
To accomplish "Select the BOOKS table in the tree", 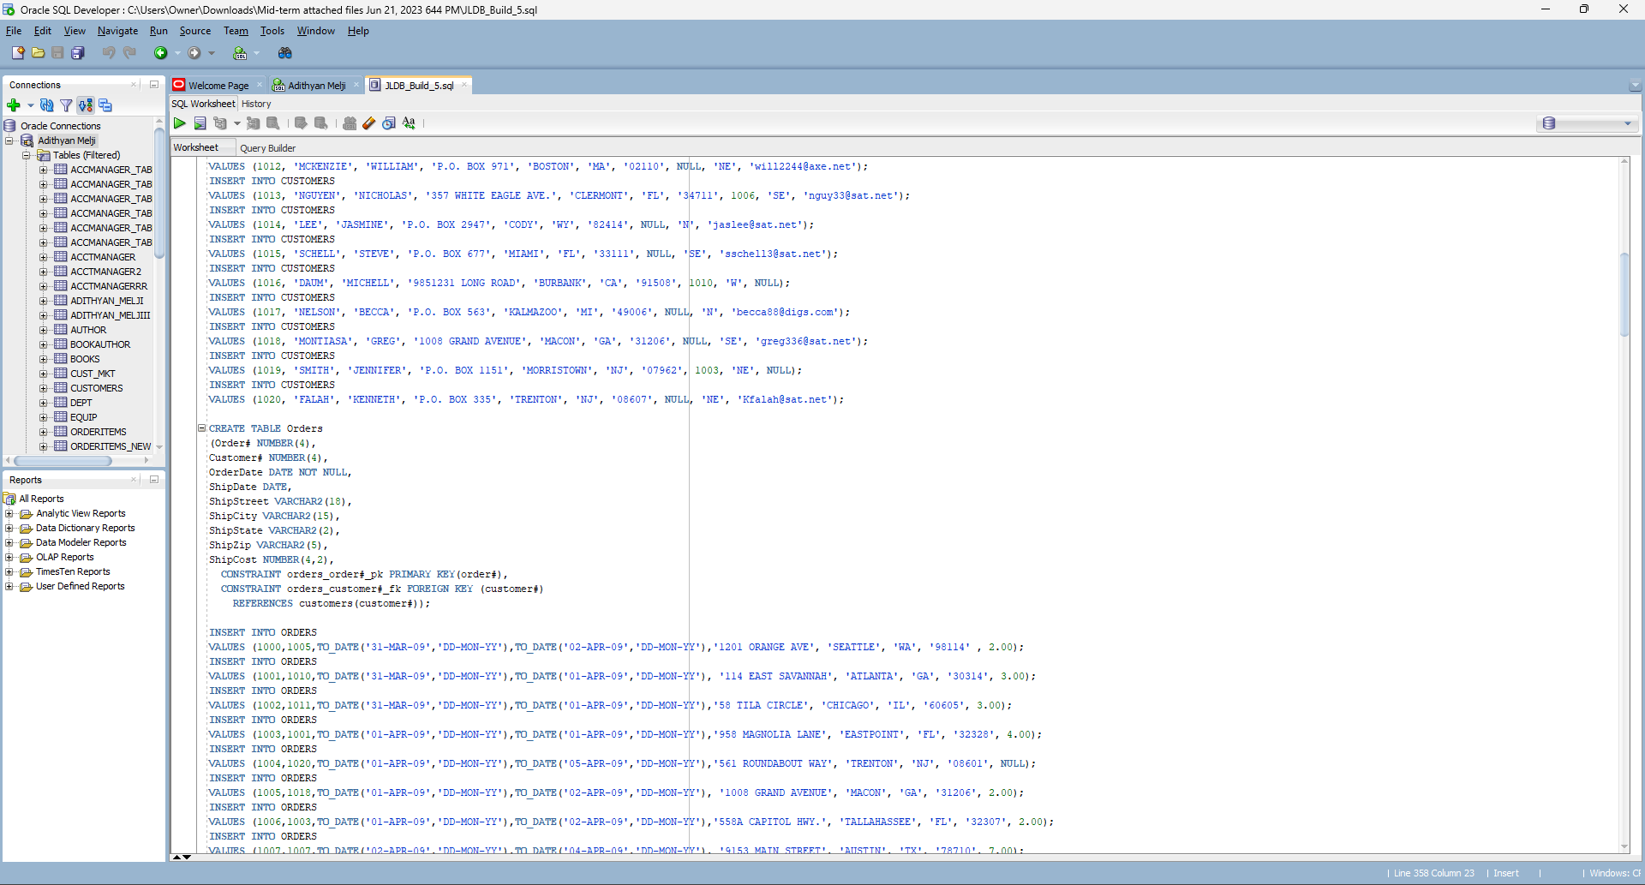I will (82, 358).
